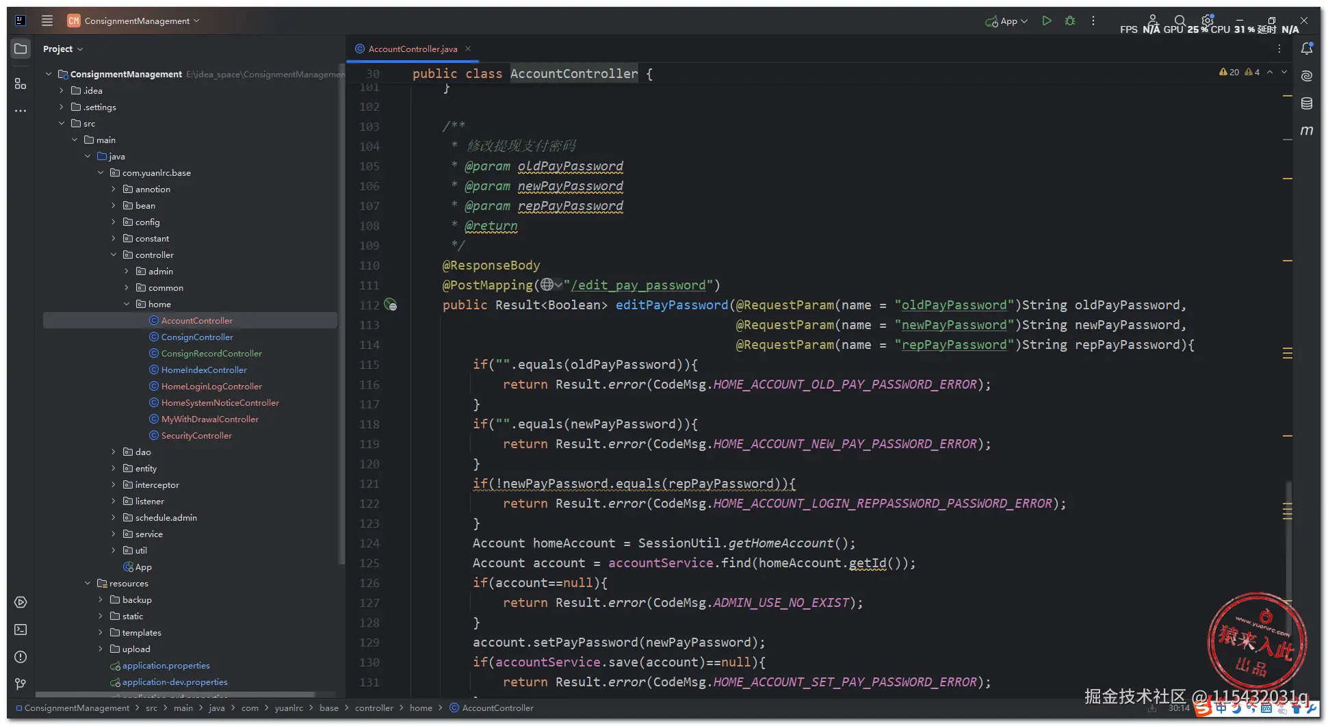The height and width of the screenshot is (726, 1328).
Task: Collapse the controller package
Action: (x=114, y=255)
